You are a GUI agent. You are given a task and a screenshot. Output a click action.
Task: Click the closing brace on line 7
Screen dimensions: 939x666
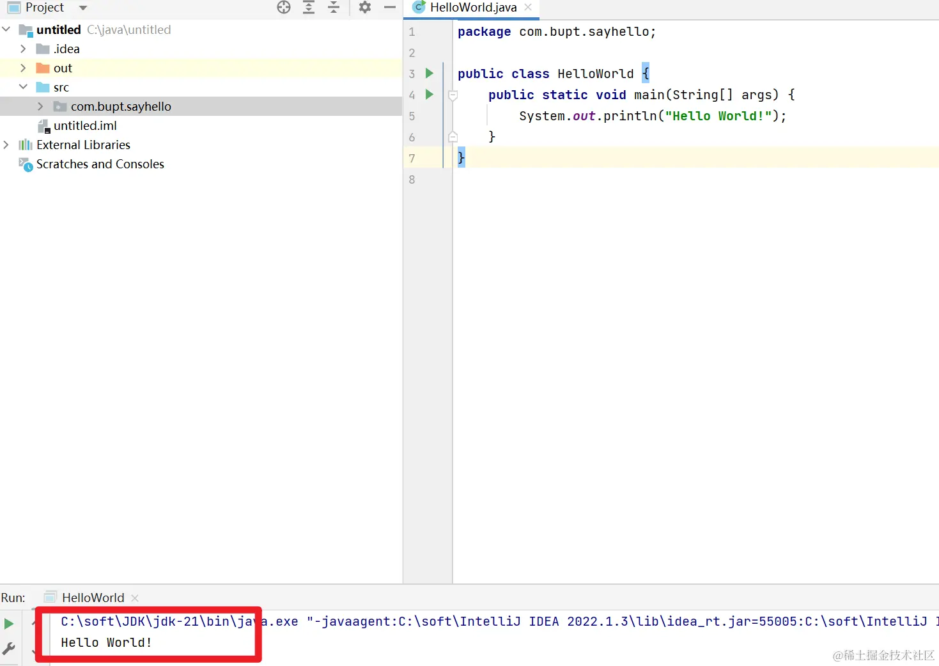coord(462,157)
